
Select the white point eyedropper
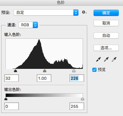click(x=114, y=59)
